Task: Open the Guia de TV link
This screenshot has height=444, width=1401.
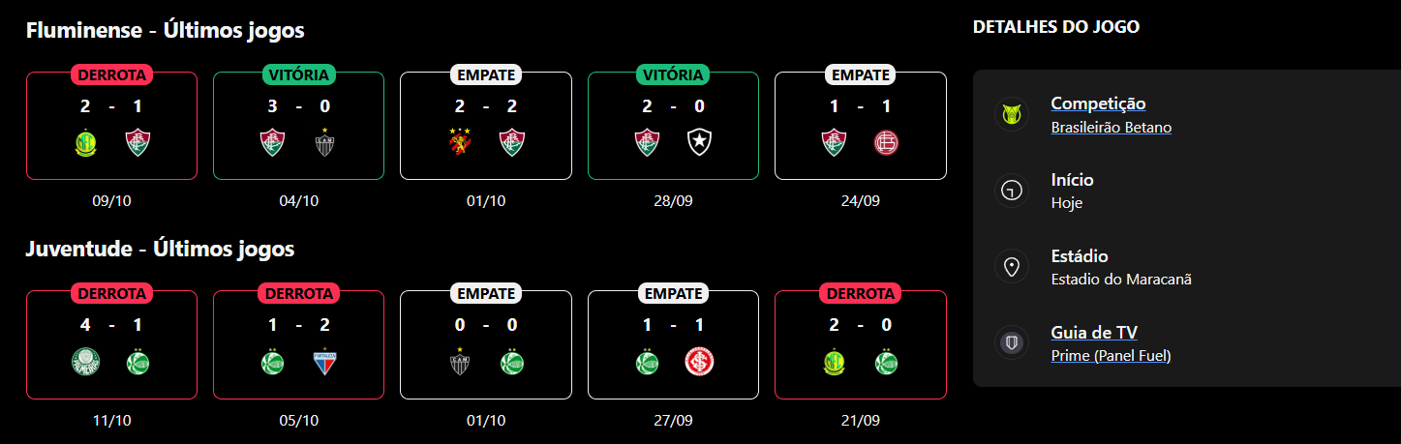Action: pyautogui.click(x=1094, y=333)
